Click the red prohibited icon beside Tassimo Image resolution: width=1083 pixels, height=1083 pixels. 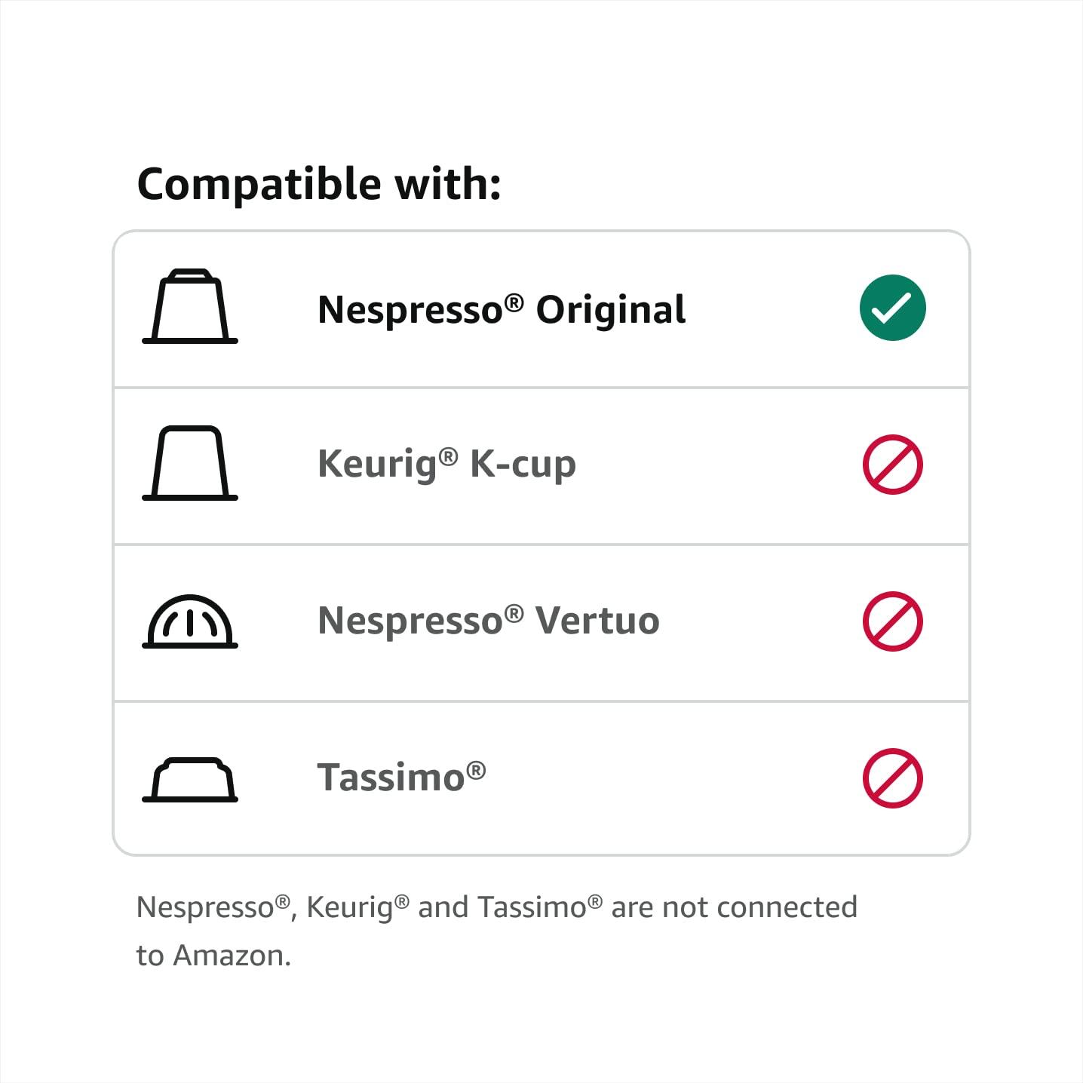click(x=892, y=778)
